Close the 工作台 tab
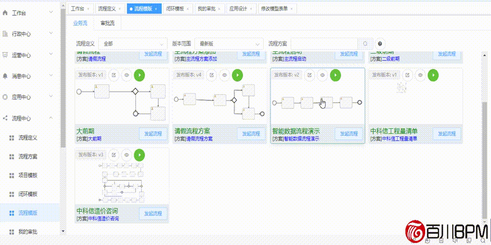 88,9
